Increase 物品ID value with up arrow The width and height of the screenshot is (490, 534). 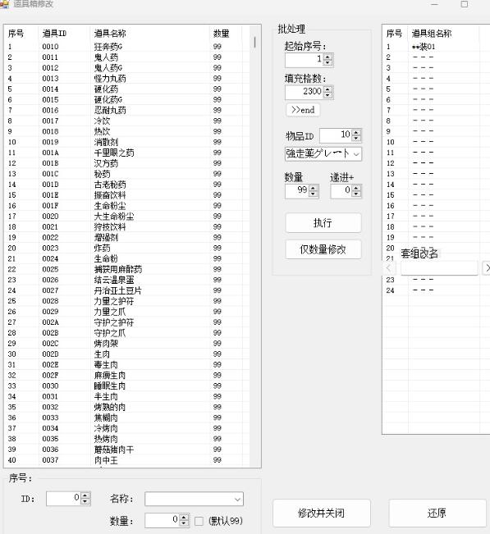pos(356,133)
